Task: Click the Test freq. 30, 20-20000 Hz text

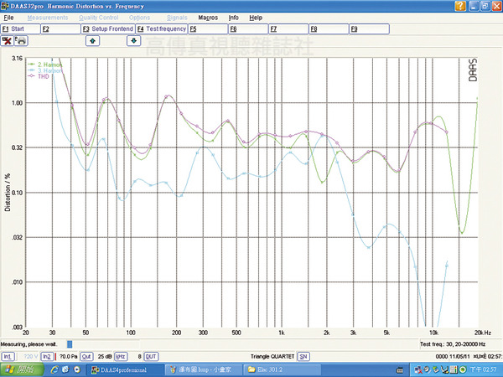Action: click(x=453, y=344)
